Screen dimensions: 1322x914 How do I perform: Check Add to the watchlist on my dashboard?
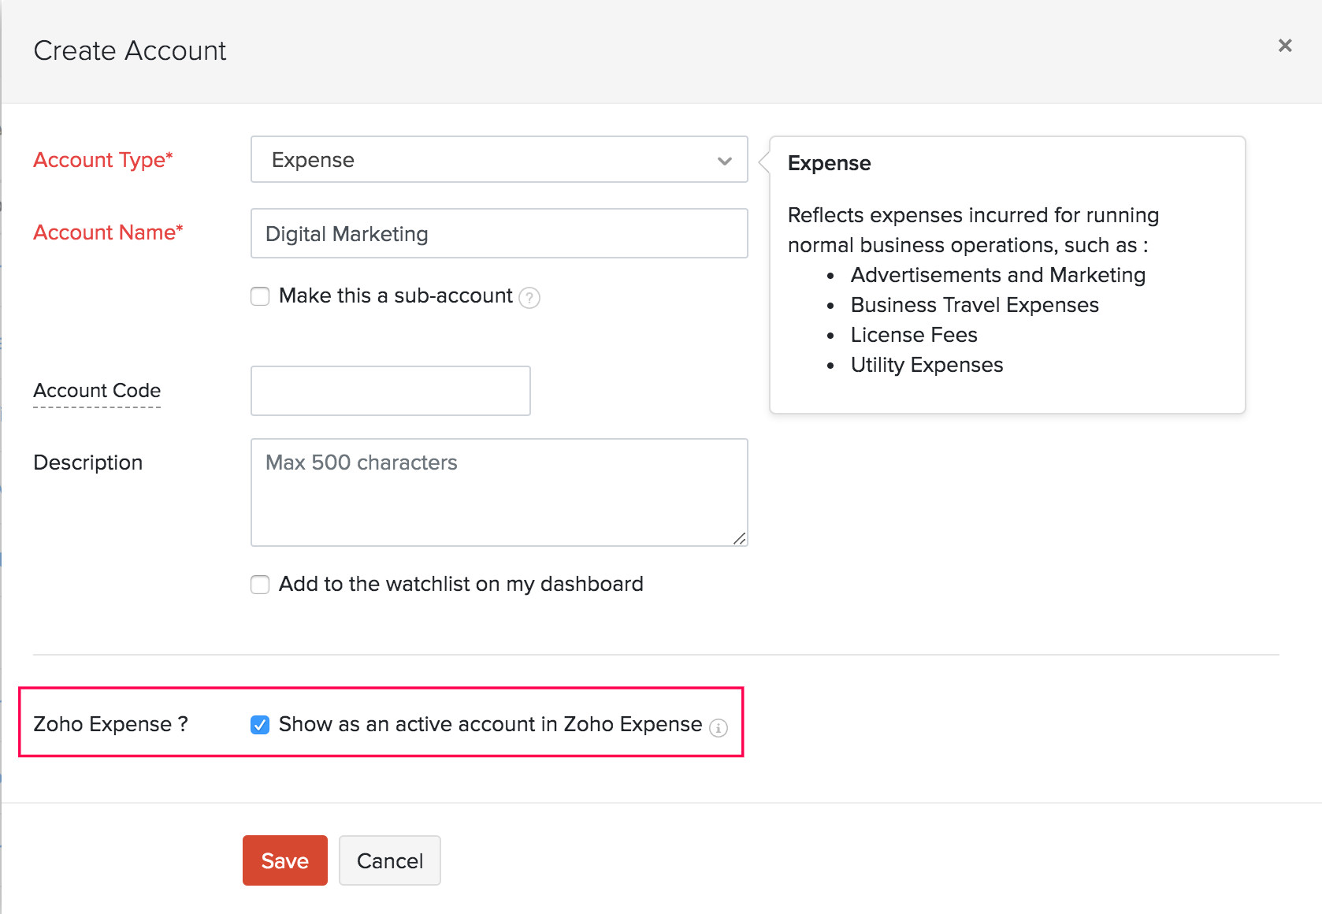click(x=259, y=584)
